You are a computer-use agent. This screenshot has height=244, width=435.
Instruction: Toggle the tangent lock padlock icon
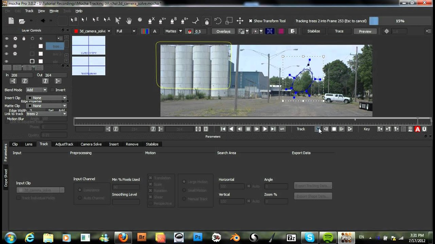207,21
